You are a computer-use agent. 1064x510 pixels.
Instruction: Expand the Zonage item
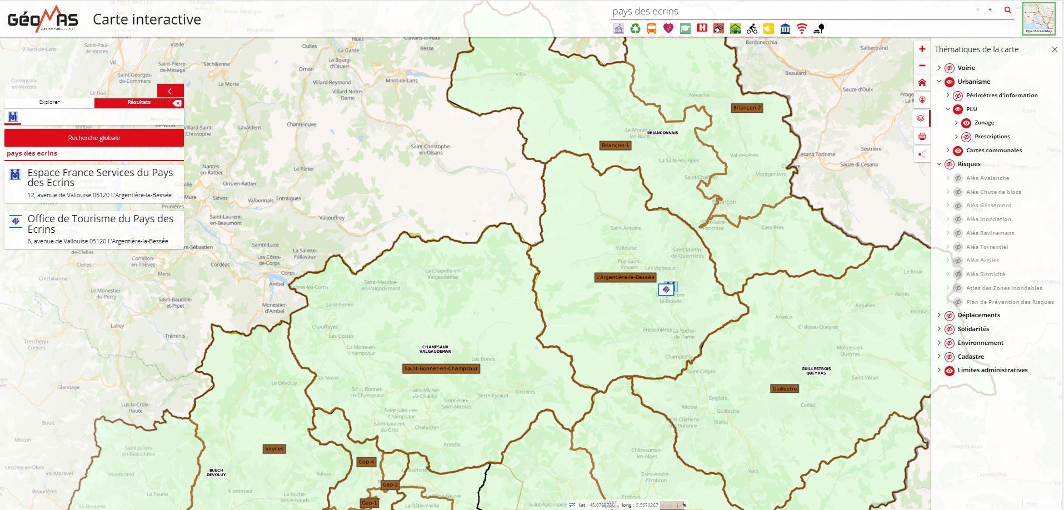coord(956,123)
